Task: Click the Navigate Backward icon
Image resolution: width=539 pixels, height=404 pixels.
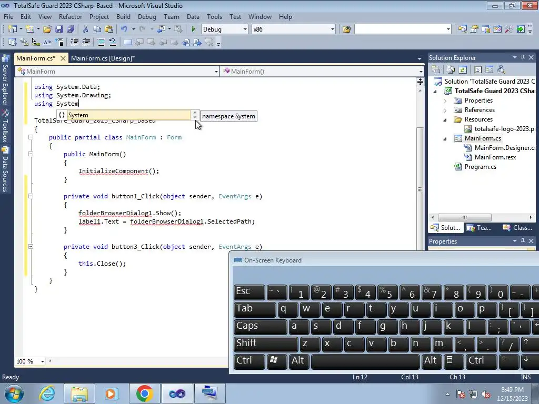Action: click(162, 29)
